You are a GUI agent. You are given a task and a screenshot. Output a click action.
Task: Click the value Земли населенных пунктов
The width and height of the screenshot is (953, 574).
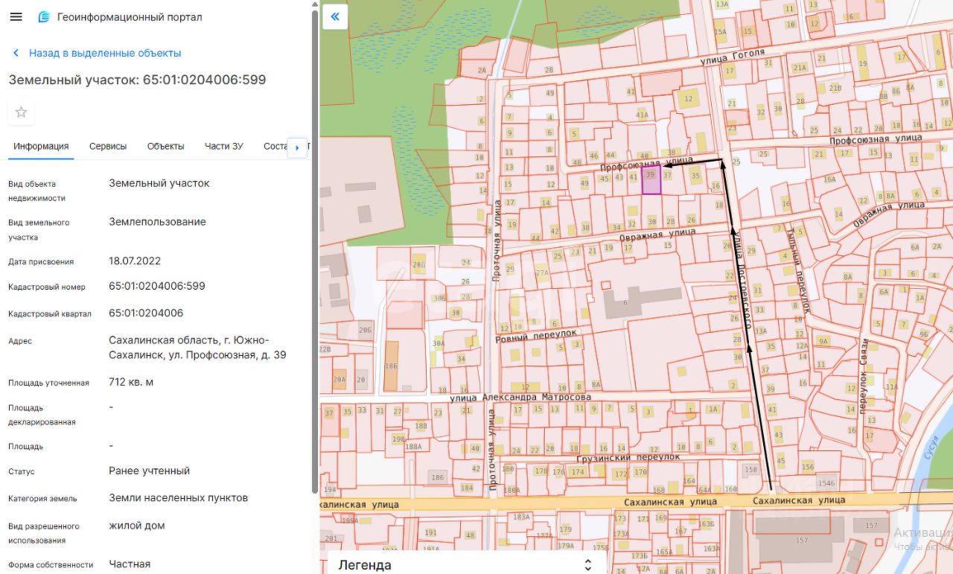click(x=179, y=497)
